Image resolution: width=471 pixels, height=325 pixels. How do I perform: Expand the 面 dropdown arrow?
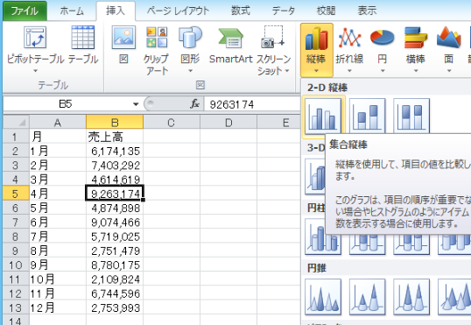[449, 71]
